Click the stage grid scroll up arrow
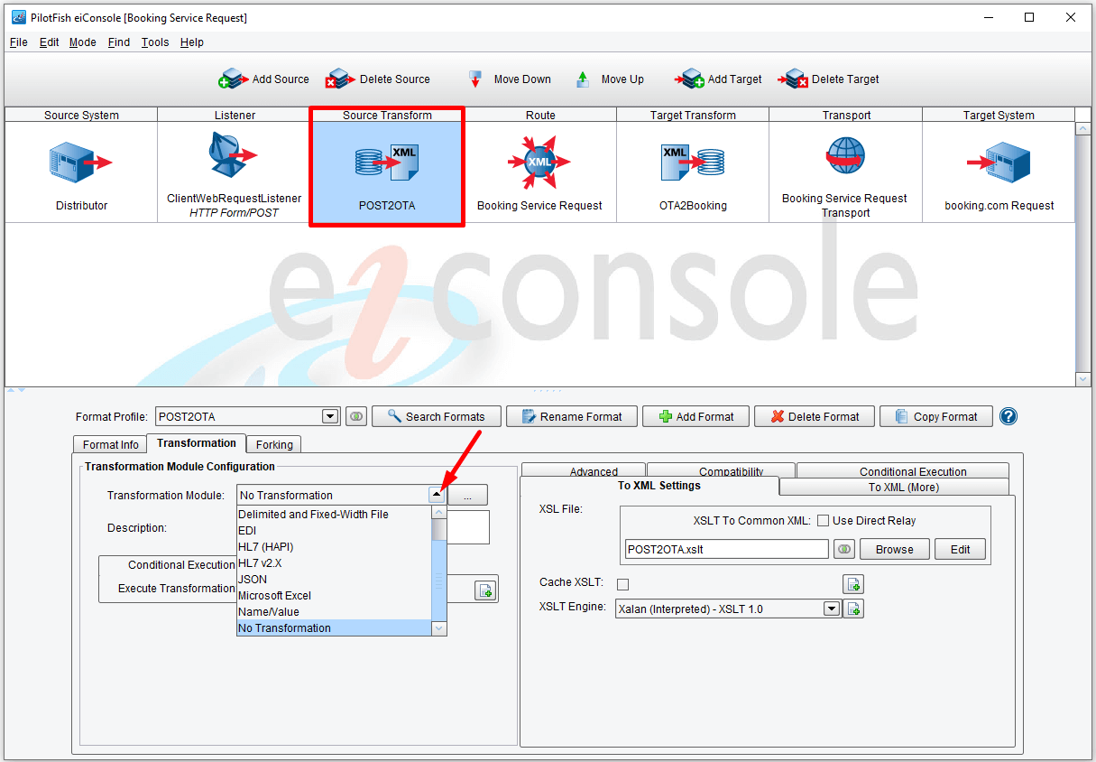The image size is (1096, 762). 1083,128
